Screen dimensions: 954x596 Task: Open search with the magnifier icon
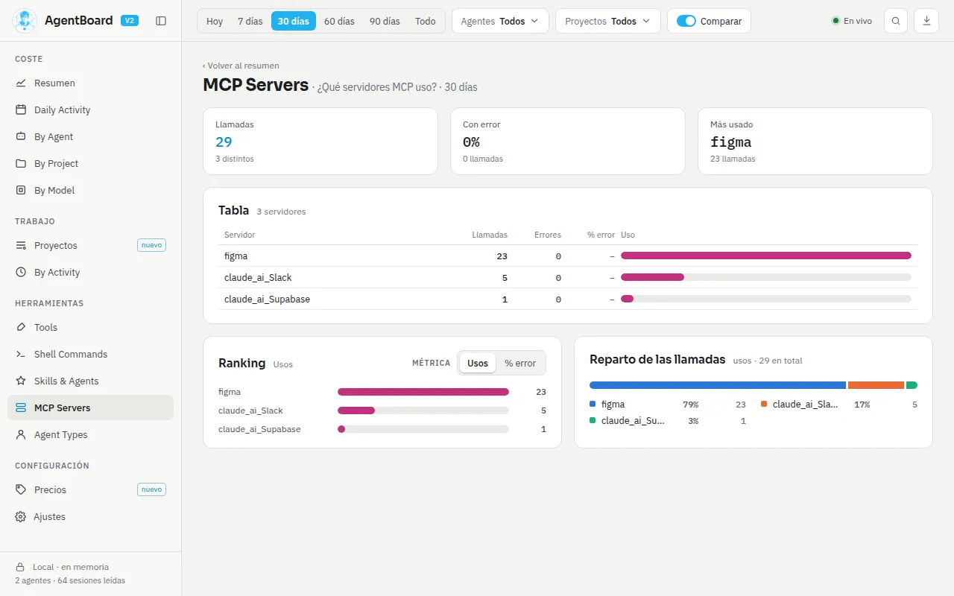pos(896,21)
